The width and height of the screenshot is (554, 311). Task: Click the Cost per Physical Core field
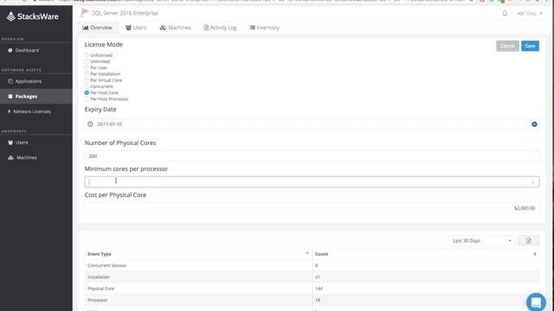(x=312, y=208)
